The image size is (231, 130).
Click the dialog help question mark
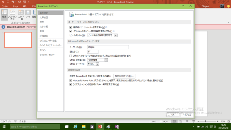point(183,6)
